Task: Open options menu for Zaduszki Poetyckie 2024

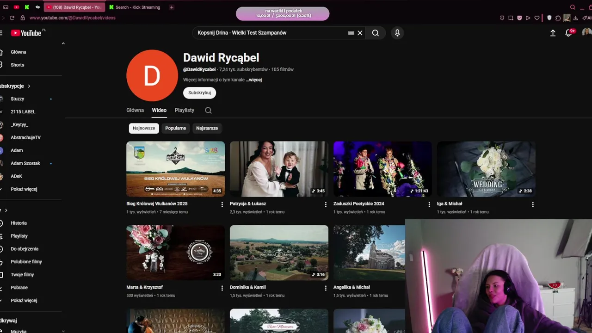Action: [429, 204]
